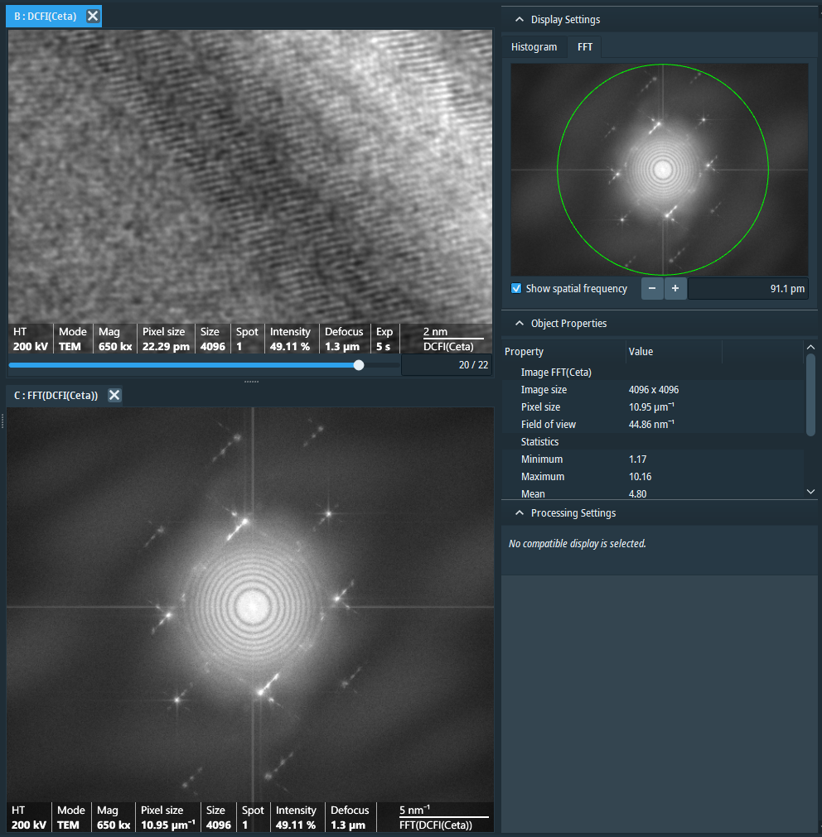
Task: Disable the Show spatial frequency checkbox
Action: 515,288
